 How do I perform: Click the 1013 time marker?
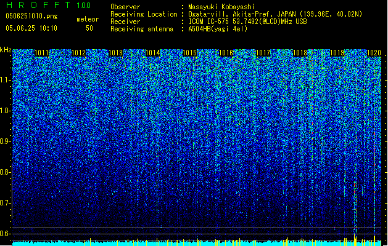click(x=115, y=53)
